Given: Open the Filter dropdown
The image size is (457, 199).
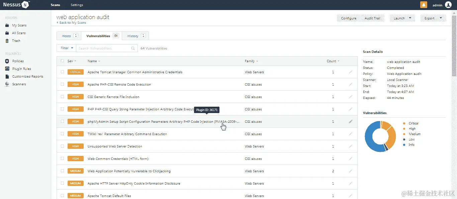Looking at the screenshot, I should point(67,48).
